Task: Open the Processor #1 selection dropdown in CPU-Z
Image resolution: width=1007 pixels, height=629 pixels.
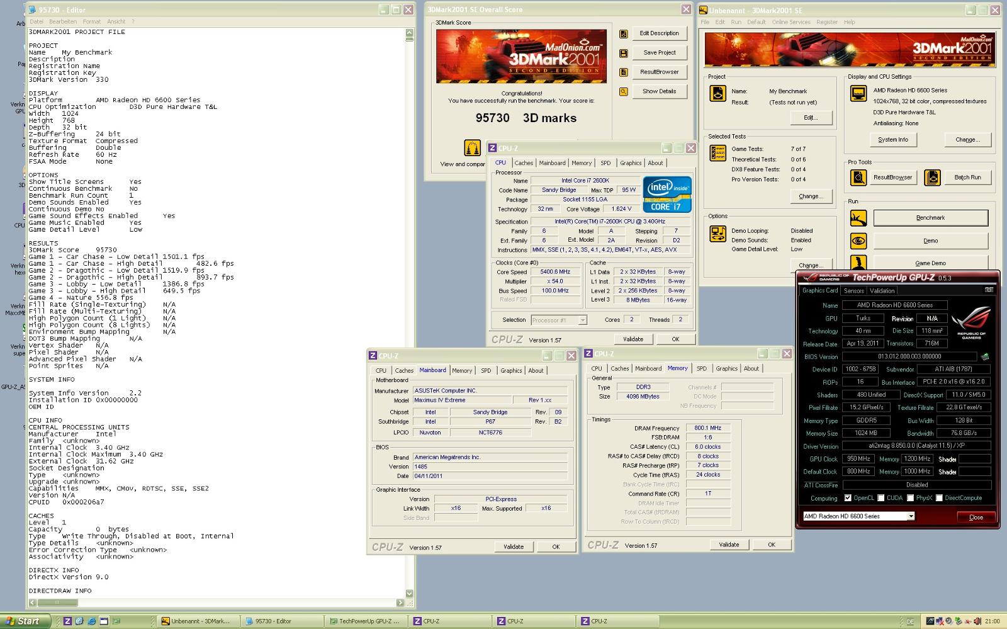Action: (582, 320)
